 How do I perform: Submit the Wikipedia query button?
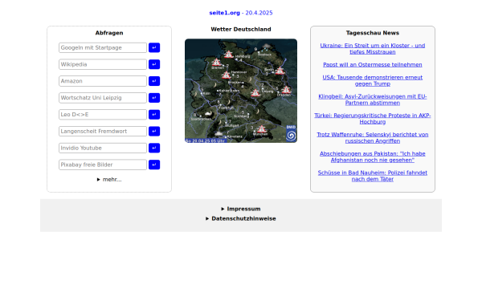click(154, 64)
